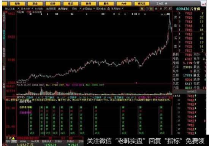Click the 总额 value 17879
Viewport: 209px width, 146px height.
pos(188,75)
